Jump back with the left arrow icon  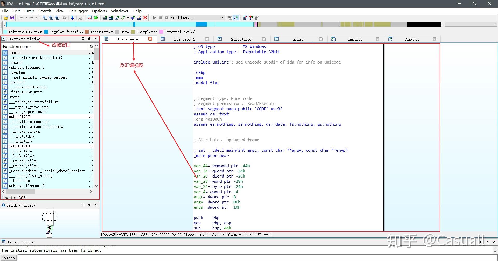point(21,18)
